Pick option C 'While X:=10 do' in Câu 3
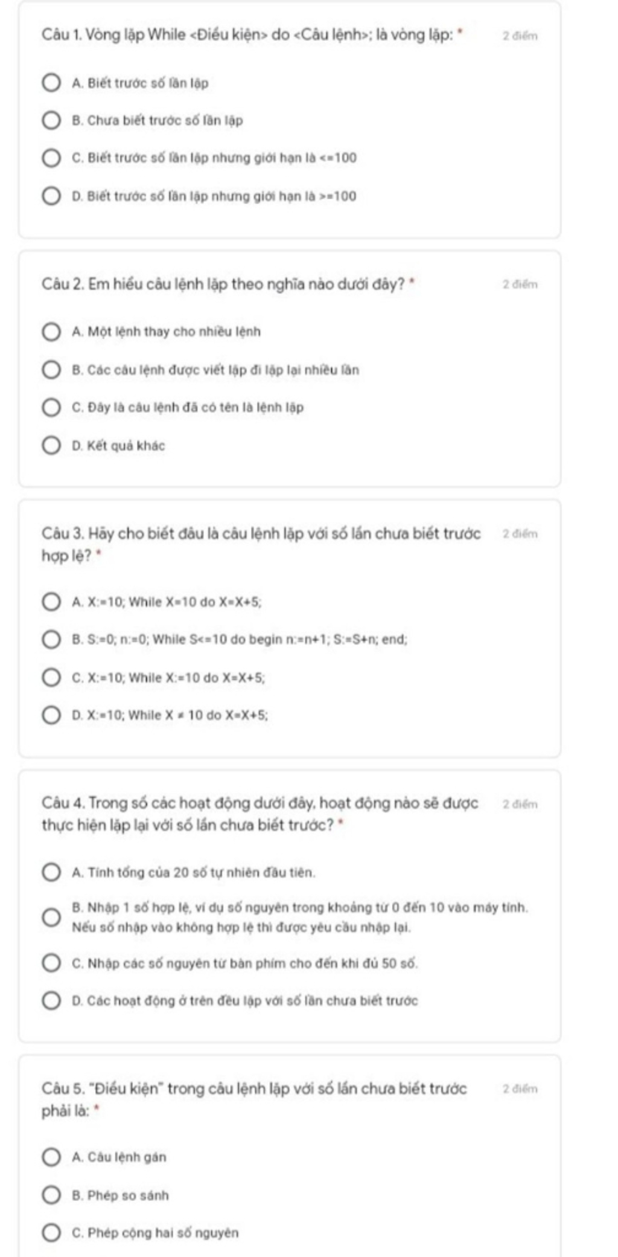This screenshot has height=1257, width=618. tap(51, 678)
